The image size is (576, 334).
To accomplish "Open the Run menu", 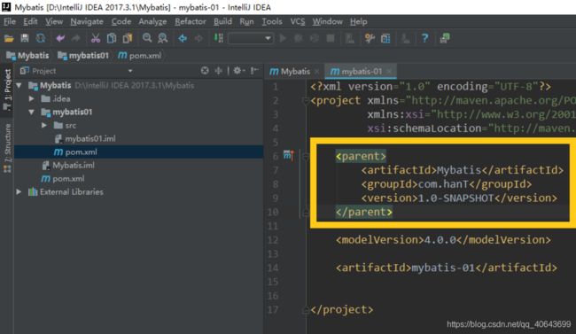I will [x=246, y=21].
